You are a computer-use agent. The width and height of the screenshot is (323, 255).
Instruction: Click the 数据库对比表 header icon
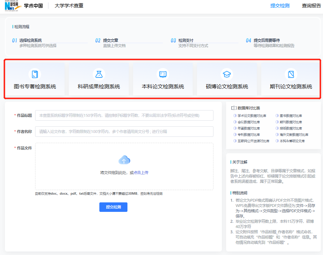(234, 108)
